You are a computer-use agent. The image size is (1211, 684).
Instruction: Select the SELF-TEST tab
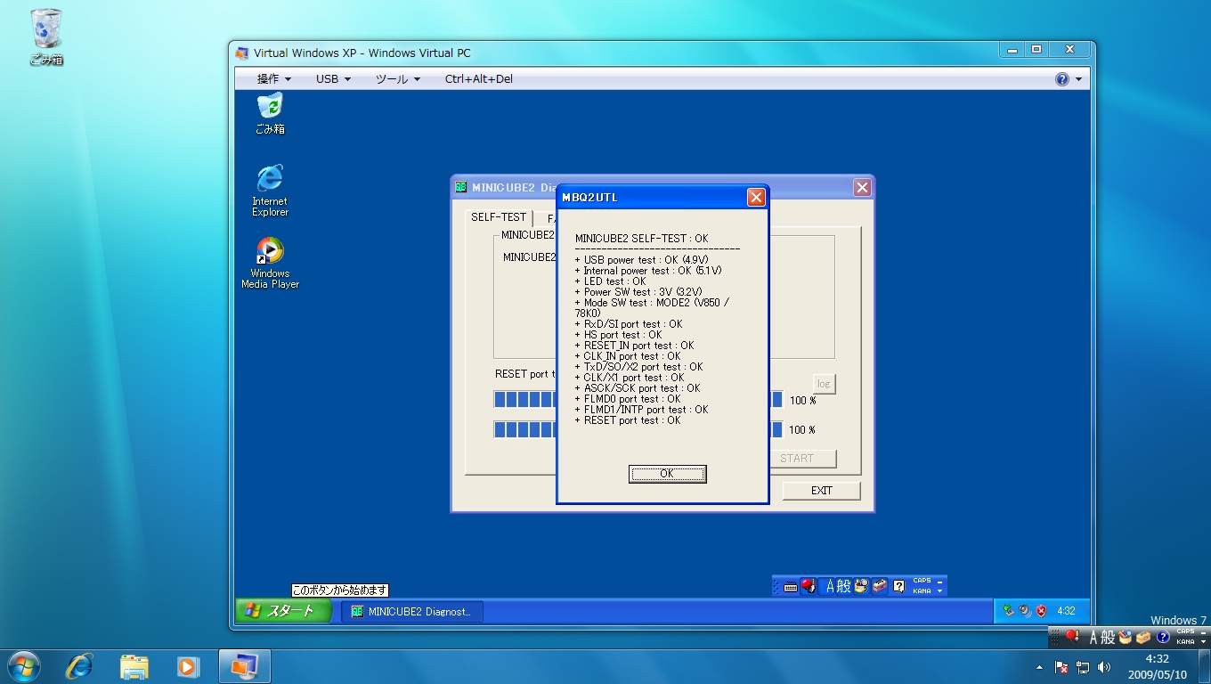click(499, 217)
